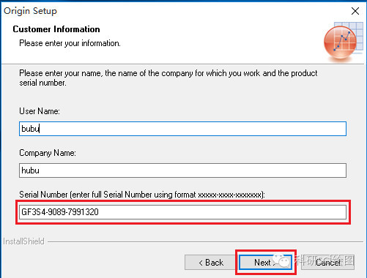Click the Serial Number format label

(142, 195)
